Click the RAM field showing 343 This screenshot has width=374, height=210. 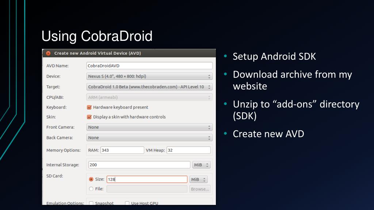[x=122, y=150]
